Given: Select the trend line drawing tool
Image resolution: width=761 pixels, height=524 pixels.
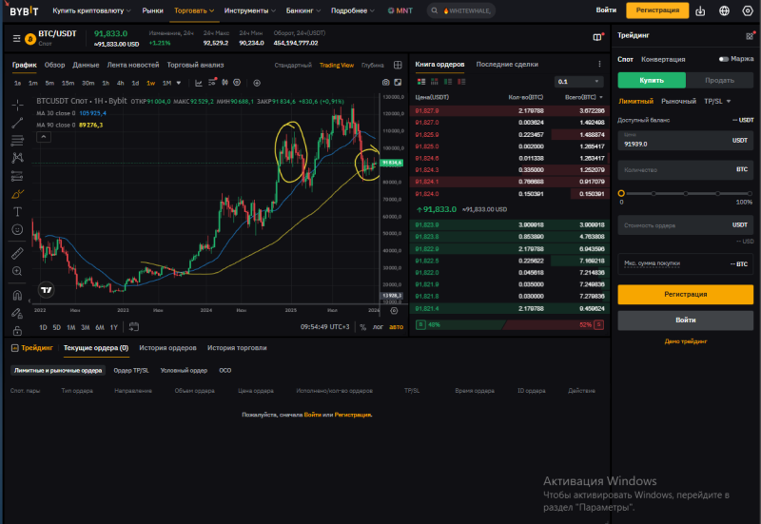Looking at the screenshot, I should point(17,123).
